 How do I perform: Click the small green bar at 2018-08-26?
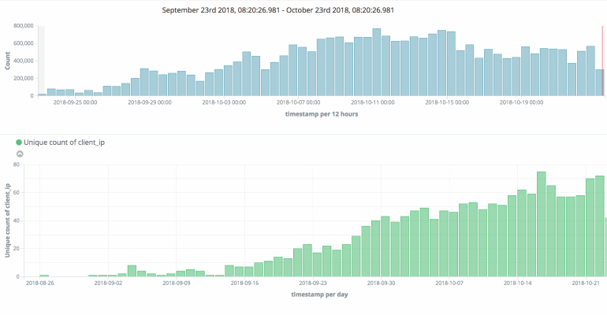[x=44, y=275]
